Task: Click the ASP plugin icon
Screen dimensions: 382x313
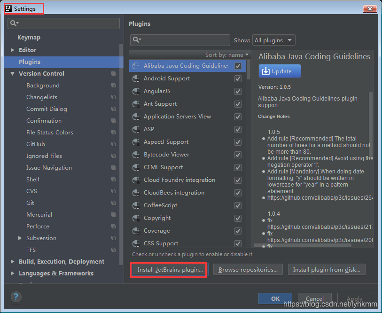Action: coord(136,129)
